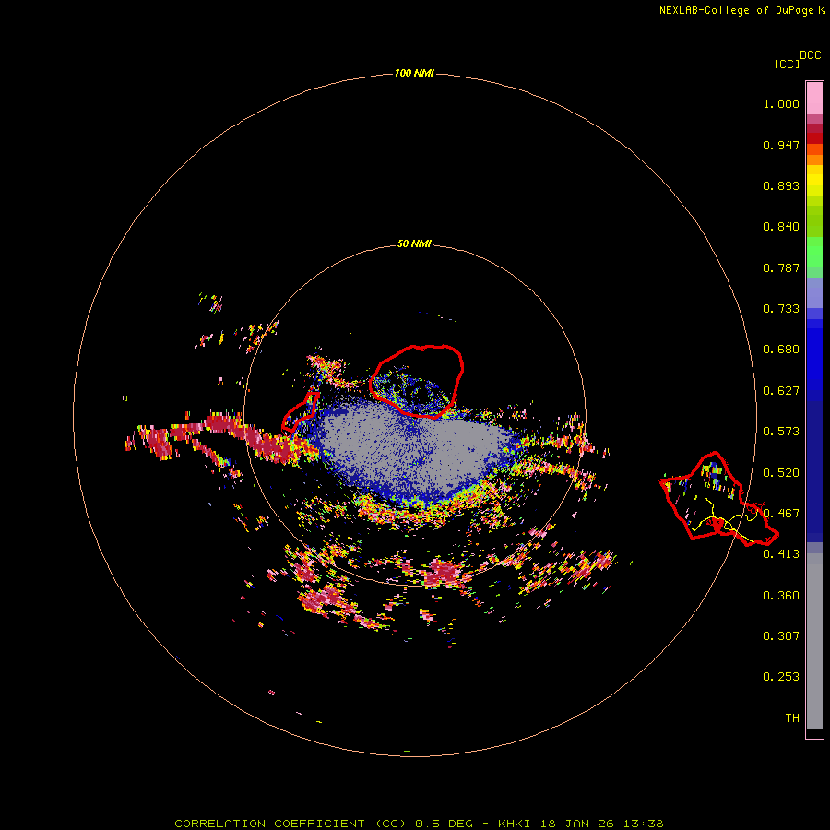This screenshot has width=830, height=830.
Task: Select the 0.573 scale value
Action: click(x=781, y=432)
